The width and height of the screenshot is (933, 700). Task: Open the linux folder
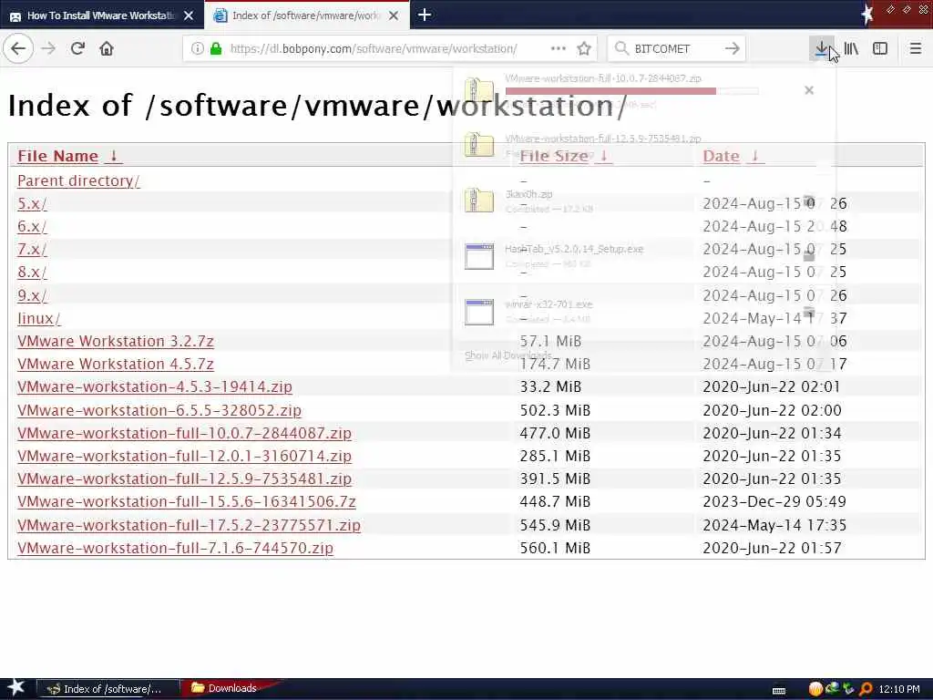(38, 318)
